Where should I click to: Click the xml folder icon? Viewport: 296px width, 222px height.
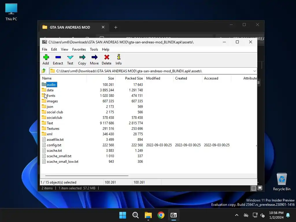[x=44, y=134]
